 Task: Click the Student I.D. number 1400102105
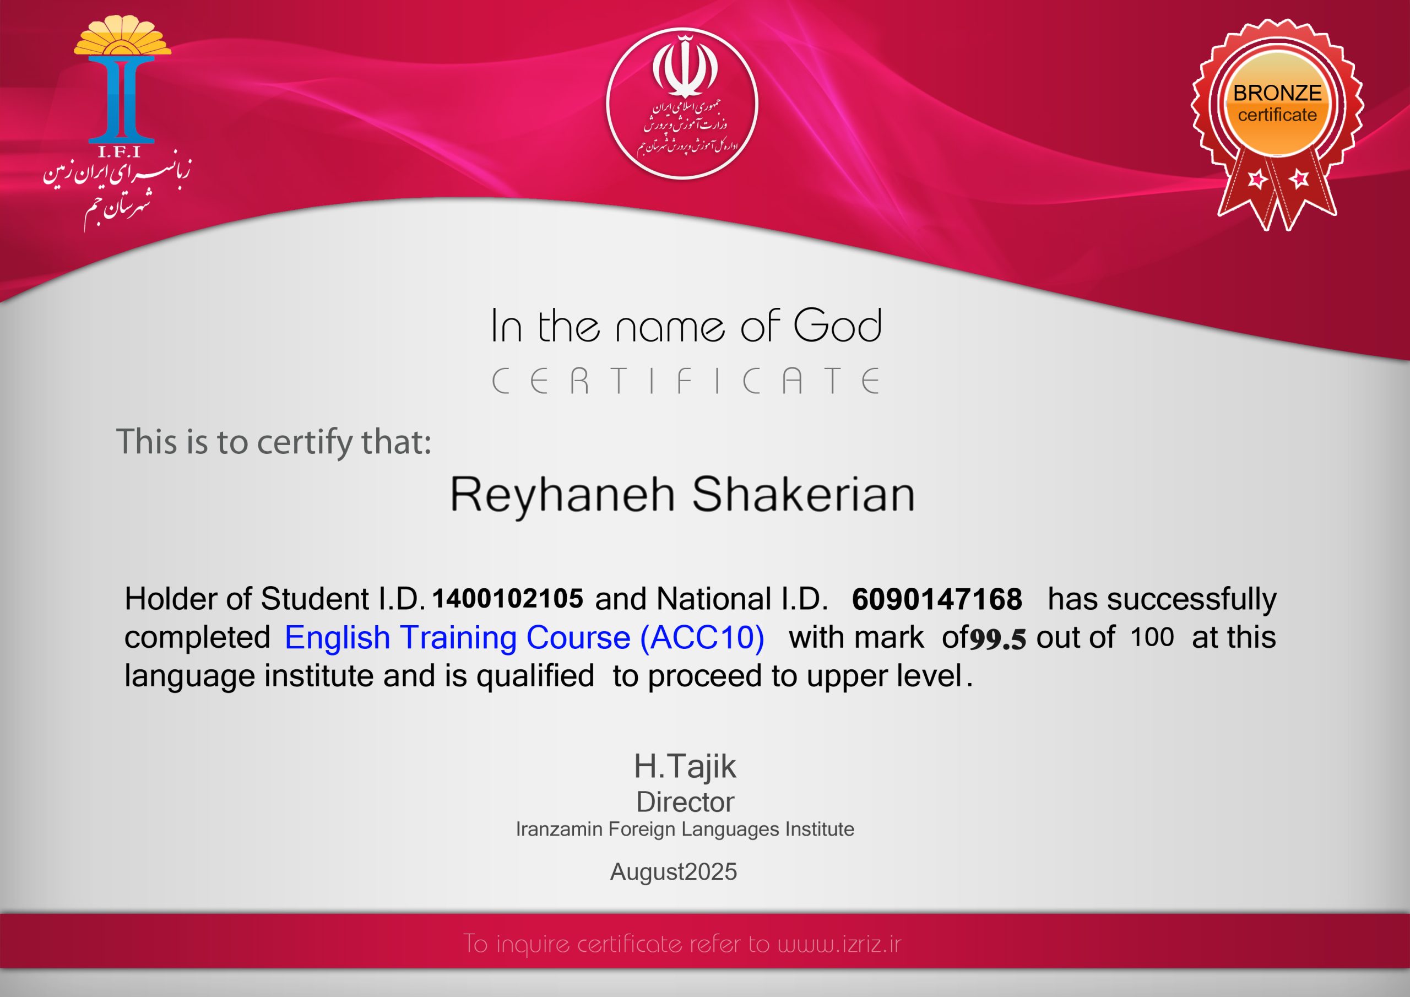click(507, 598)
